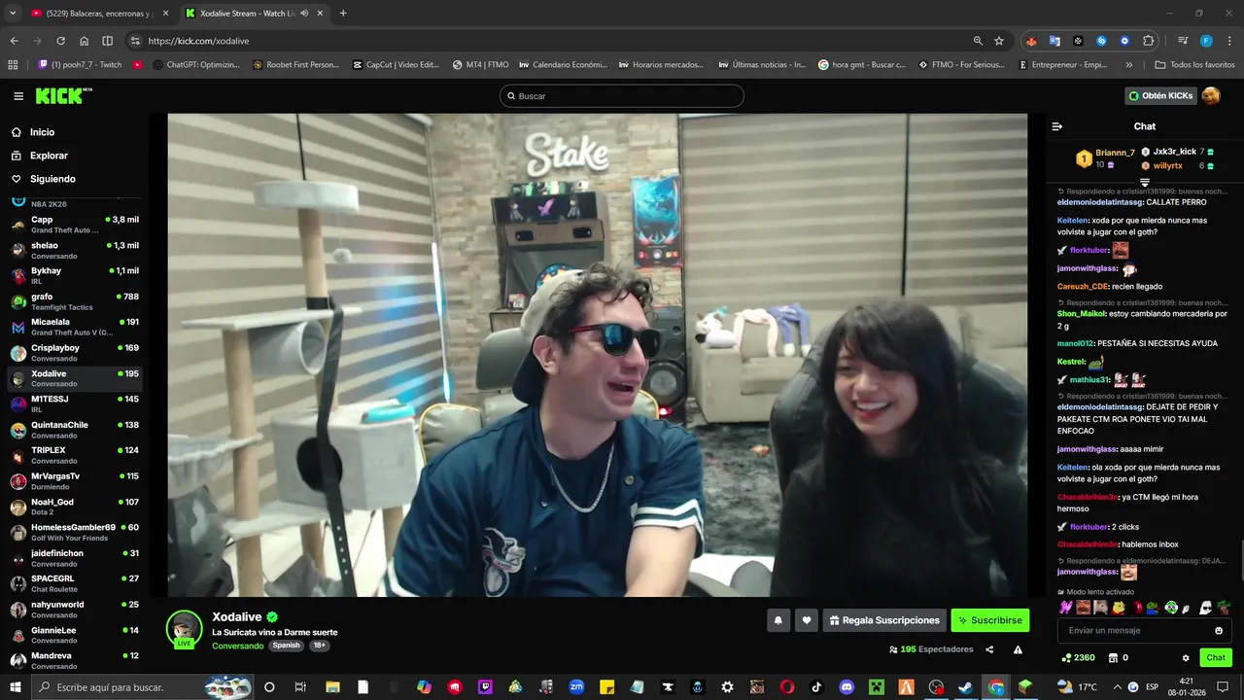1244x700 pixels.
Task: Bookmark this page with star icon
Action: tap(999, 41)
